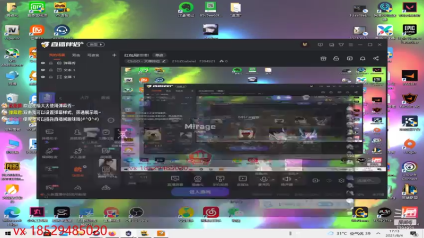The width and height of the screenshot is (424, 238).
Task: Switch to the 可改名 scene tab
Action: coord(93,55)
